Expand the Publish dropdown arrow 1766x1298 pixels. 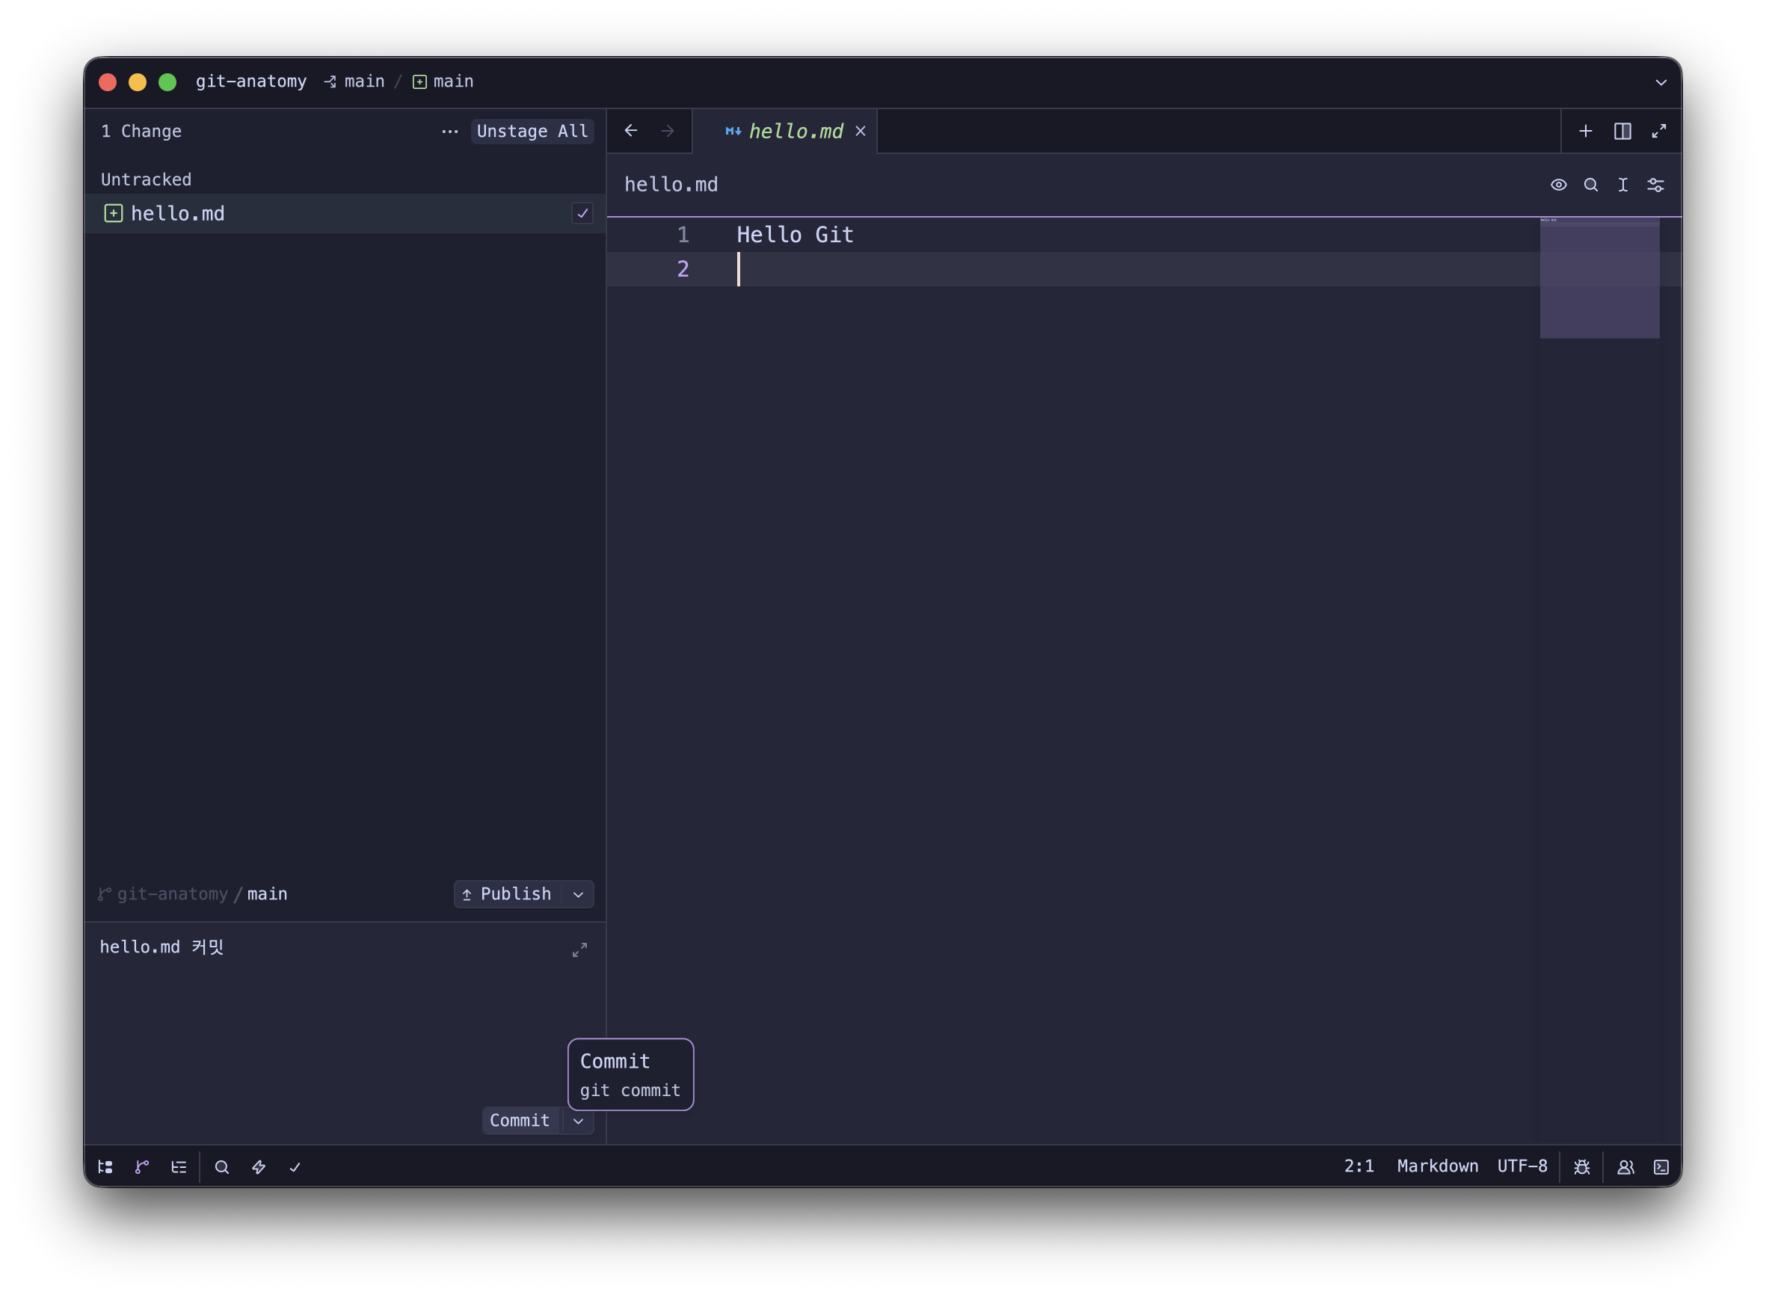pos(578,894)
